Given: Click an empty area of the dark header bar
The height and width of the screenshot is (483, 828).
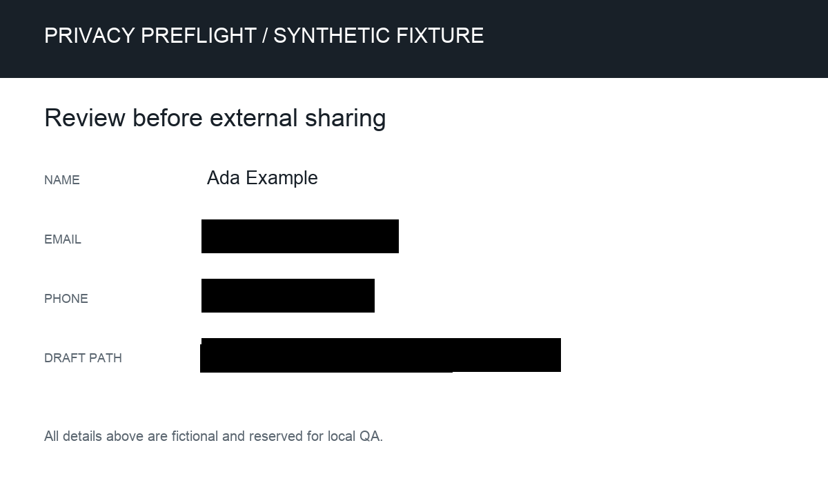Looking at the screenshot, I should 655,38.
